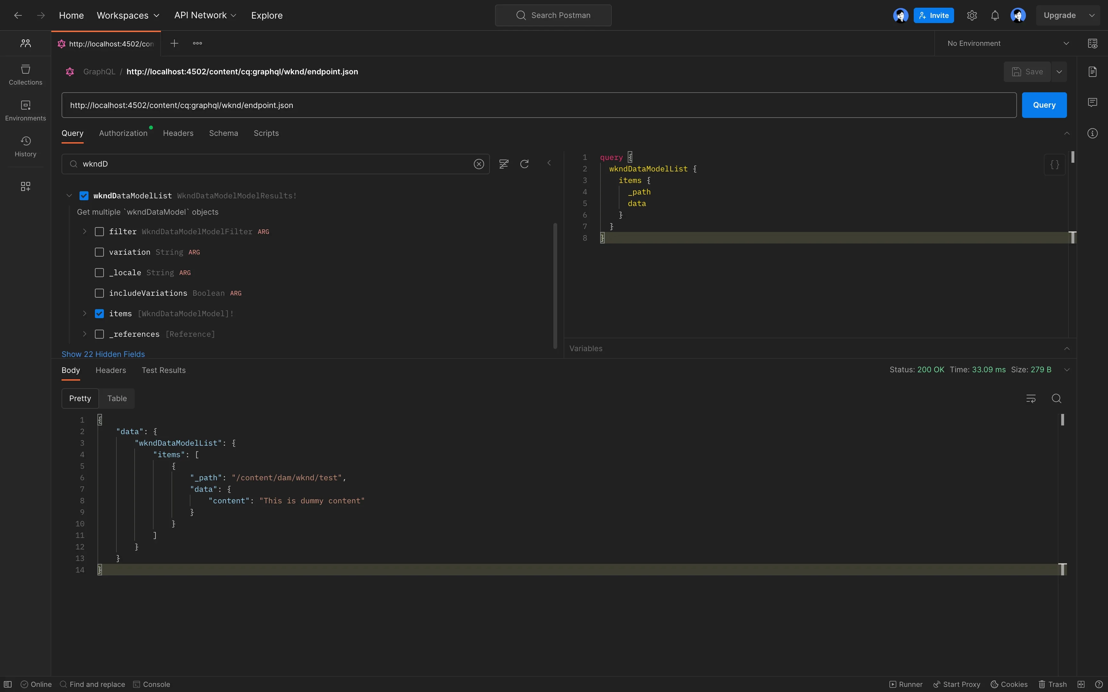Open the settings gear icon

972,16
